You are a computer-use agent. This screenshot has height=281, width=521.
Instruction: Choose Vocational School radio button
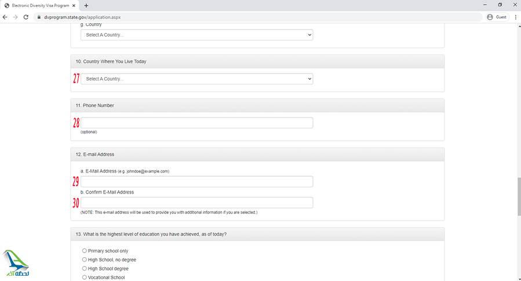tap(85, 278)
